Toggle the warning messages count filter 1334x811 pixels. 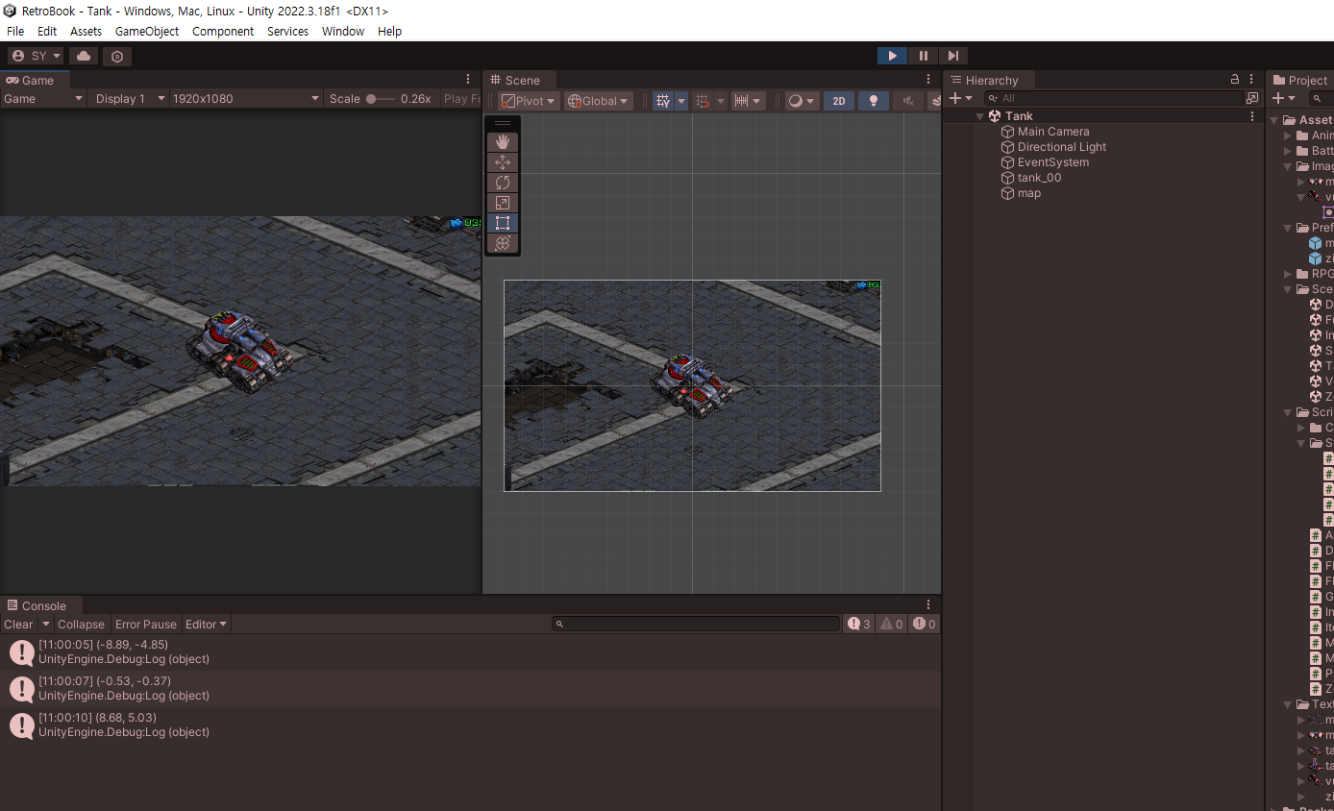[x=892, y=625]
